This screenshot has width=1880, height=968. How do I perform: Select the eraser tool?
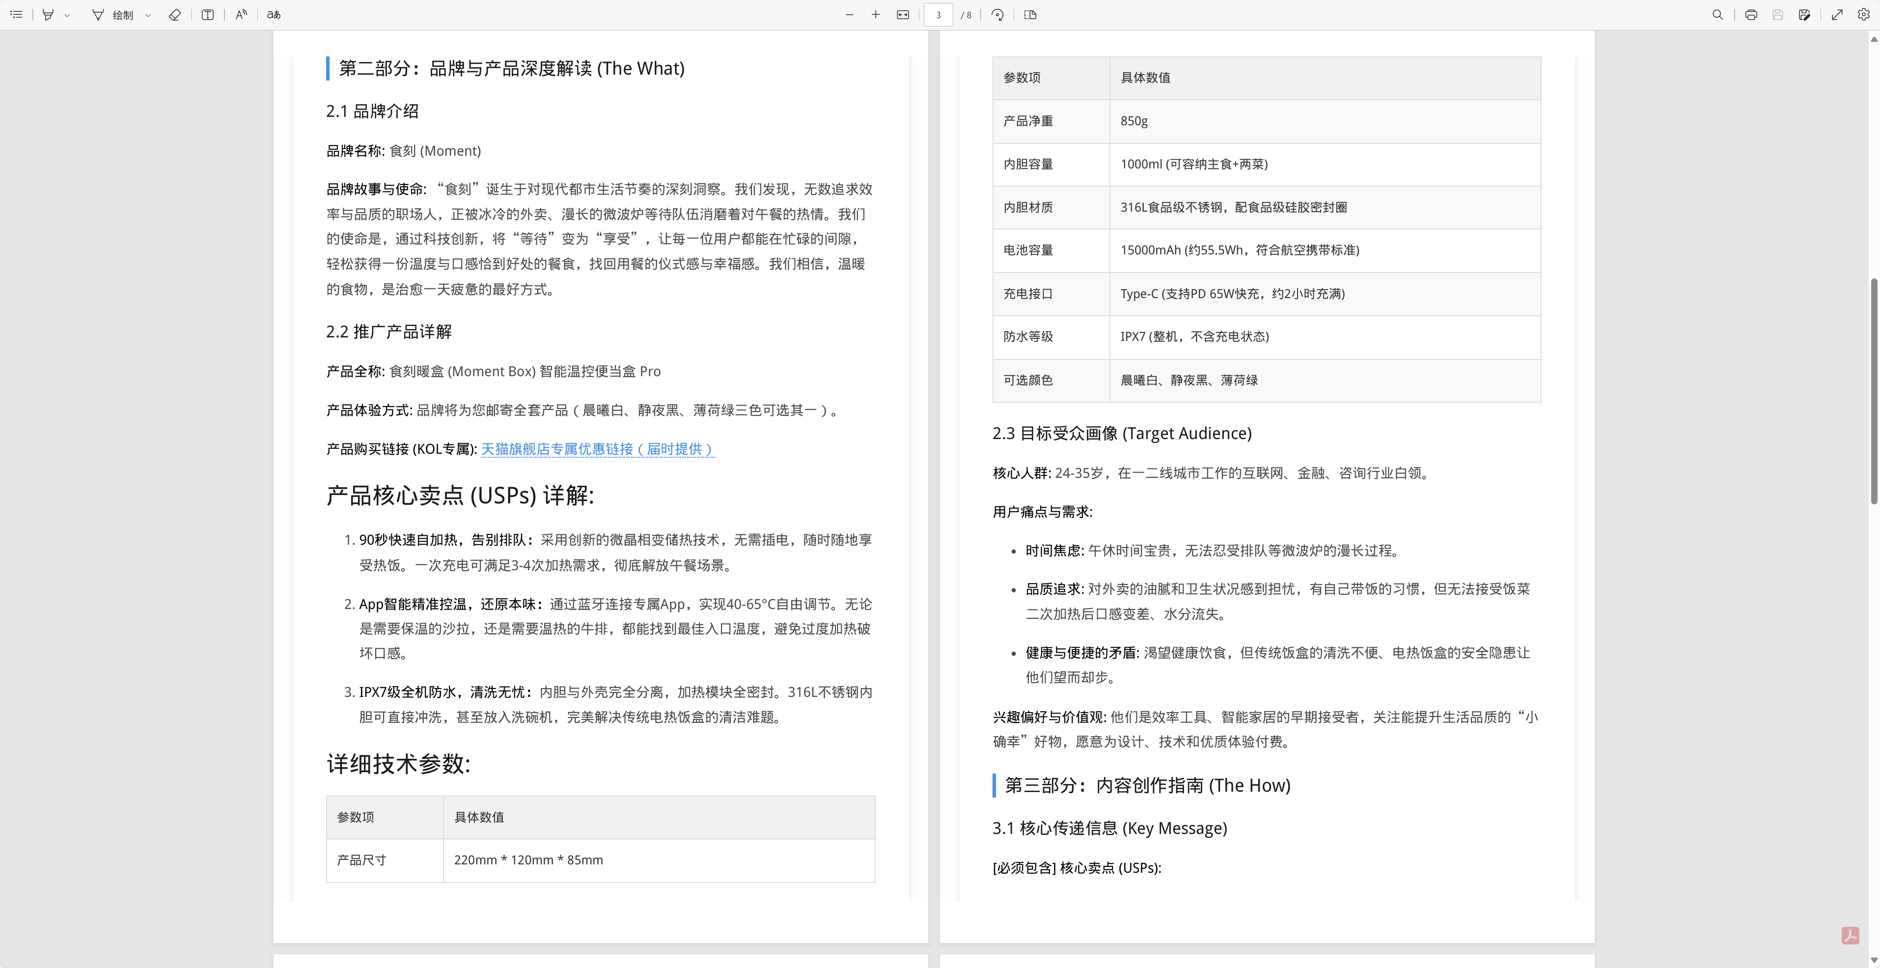point(174,15)
